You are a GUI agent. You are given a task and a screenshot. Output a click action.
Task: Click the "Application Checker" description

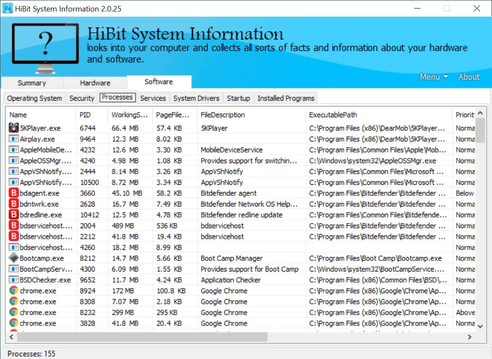click(x=231, y=280)
